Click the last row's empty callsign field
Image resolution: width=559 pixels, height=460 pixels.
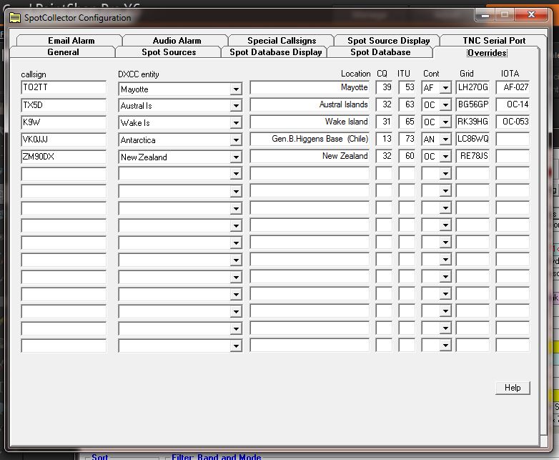[x=64, y=346]
